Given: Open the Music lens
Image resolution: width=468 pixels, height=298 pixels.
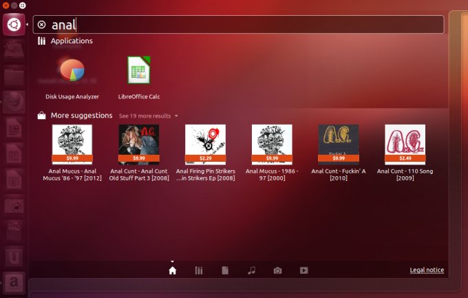Looking at the screenshot, I should click(x=251, y=270).
